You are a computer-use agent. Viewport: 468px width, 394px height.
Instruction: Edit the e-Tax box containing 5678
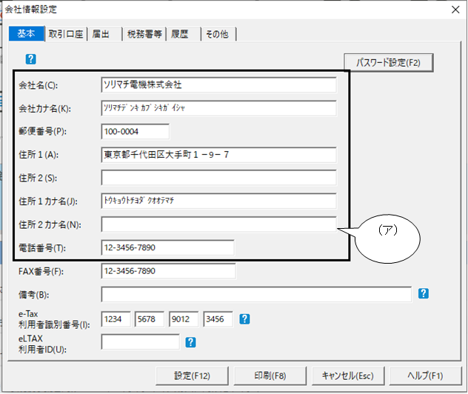(x=150, y=319)
